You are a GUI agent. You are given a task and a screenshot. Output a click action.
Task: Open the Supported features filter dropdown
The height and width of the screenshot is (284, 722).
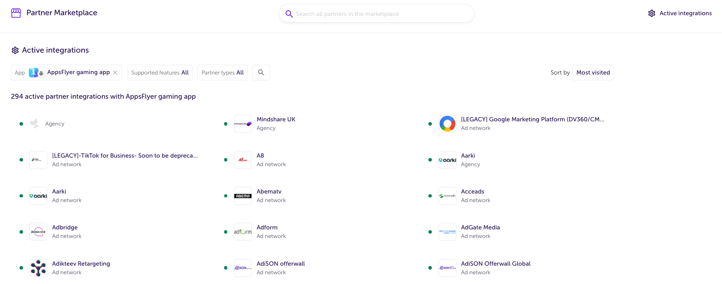(160, 73)
